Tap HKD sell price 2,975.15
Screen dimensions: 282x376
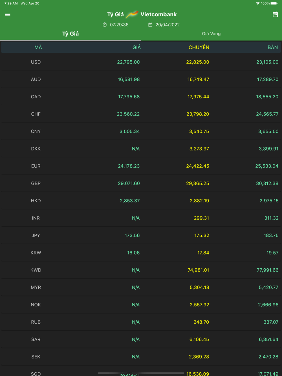point(269,201)
